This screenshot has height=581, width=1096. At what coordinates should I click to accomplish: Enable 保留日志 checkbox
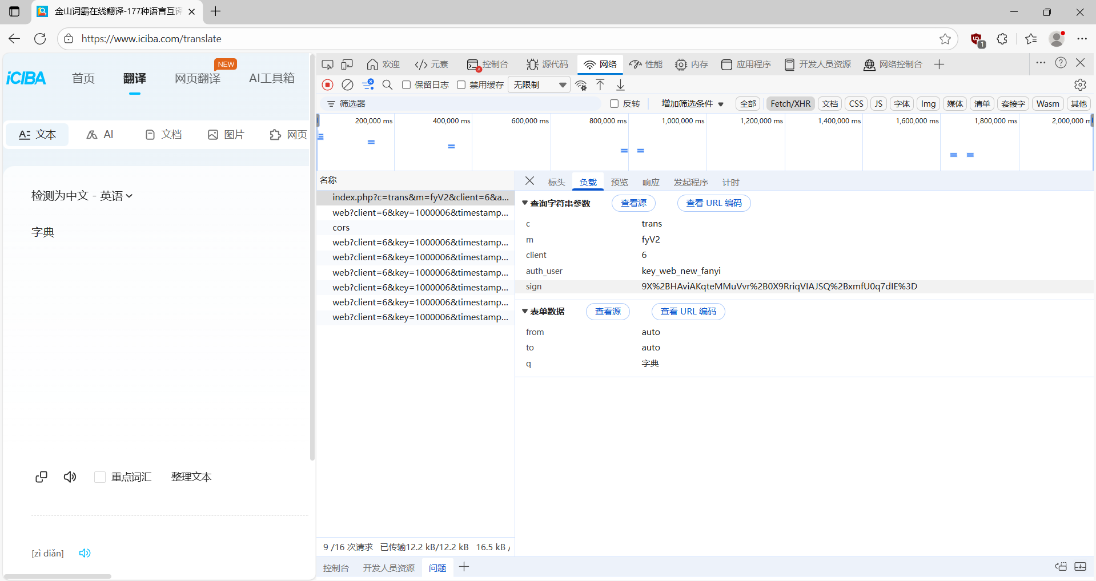tap(406, 85)
